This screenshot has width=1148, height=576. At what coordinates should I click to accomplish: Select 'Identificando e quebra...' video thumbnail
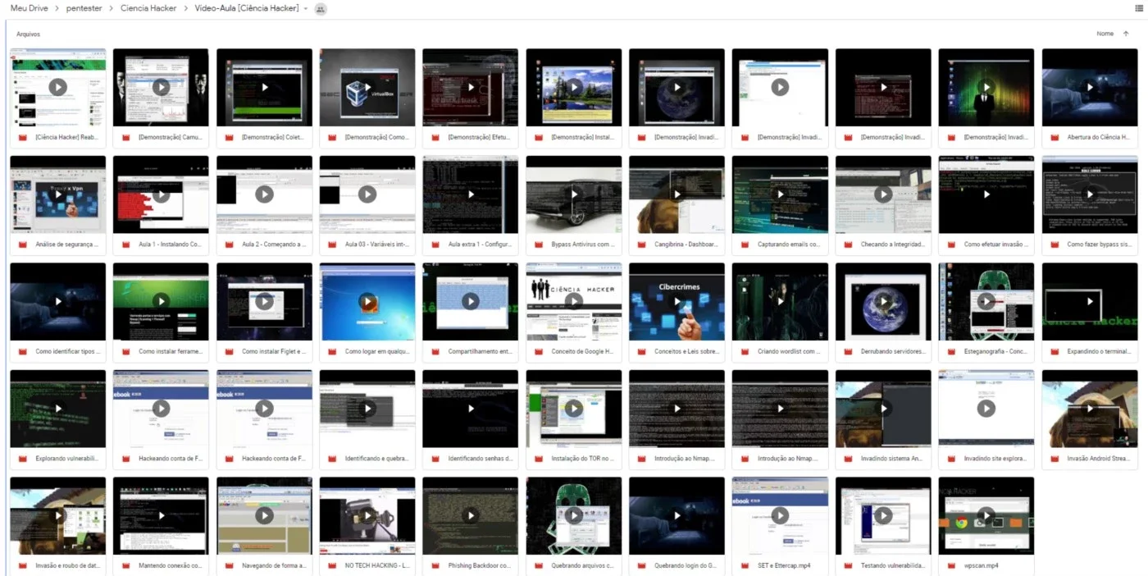[367, 409]
